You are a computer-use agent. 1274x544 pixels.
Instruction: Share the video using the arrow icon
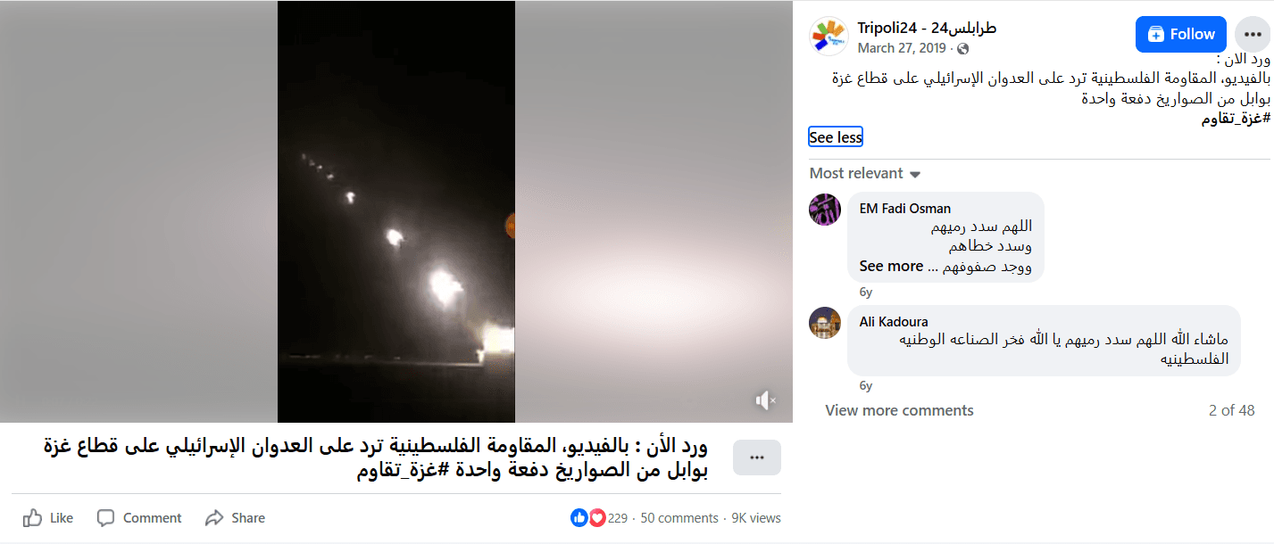coord(213,517)
